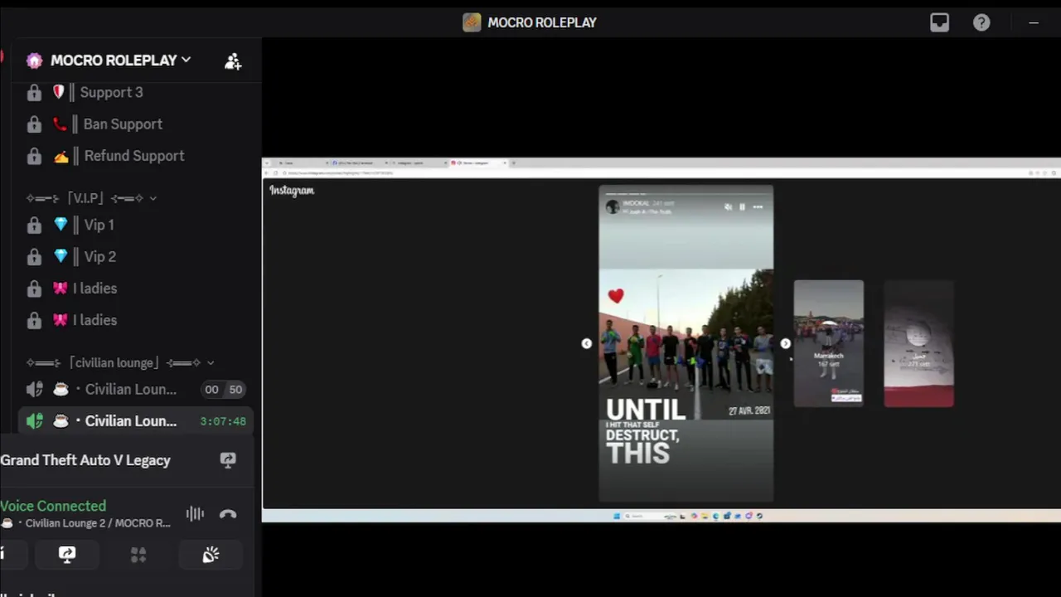The width and height of the screenshot is (1061, 597).
Task: Disconnect from voice with the hang-up icon
Action: coord(228,514)
